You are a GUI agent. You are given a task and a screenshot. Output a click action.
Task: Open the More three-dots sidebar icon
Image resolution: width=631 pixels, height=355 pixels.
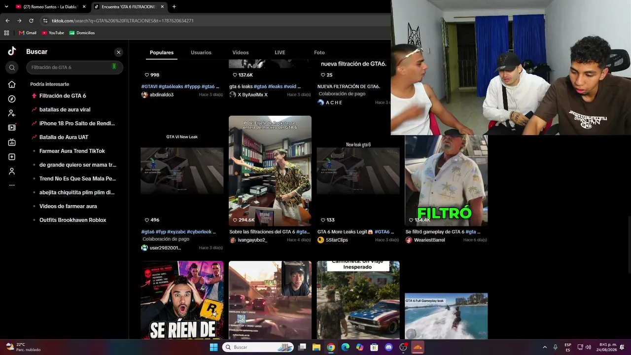tap(12, 185)
